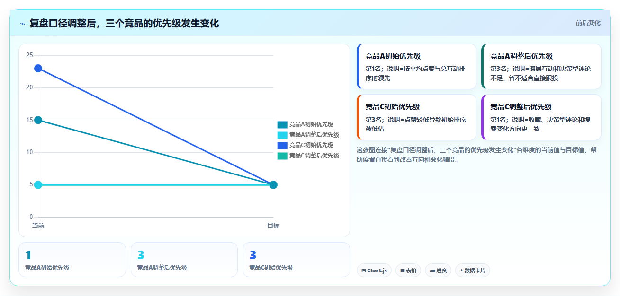The height and width of the screenshot is (296, 620).
Task: Open the 竞品A调整后优先级 info card
Action: 541,66
